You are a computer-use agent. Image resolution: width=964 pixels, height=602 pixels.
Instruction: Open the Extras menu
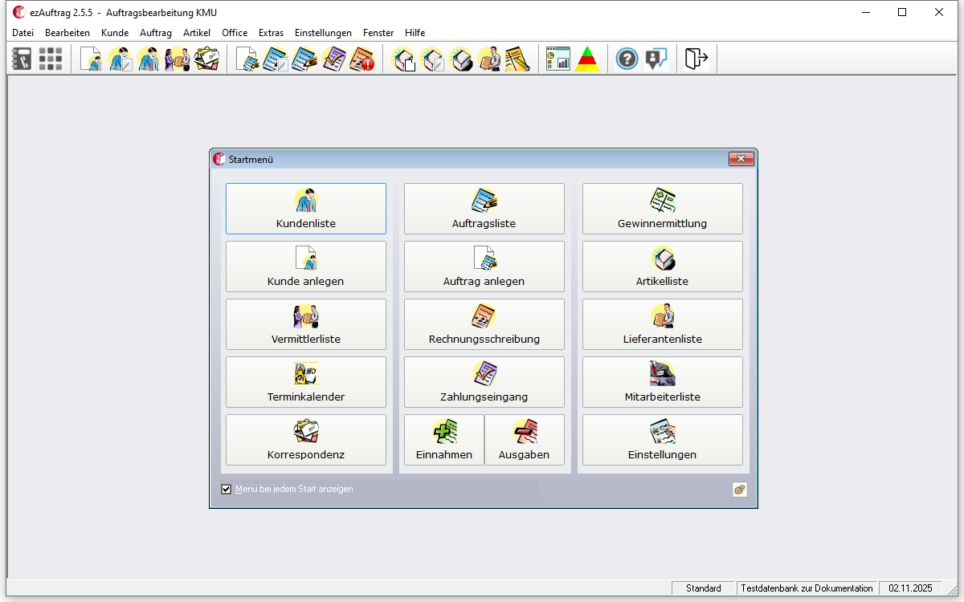tap(272, 33)
